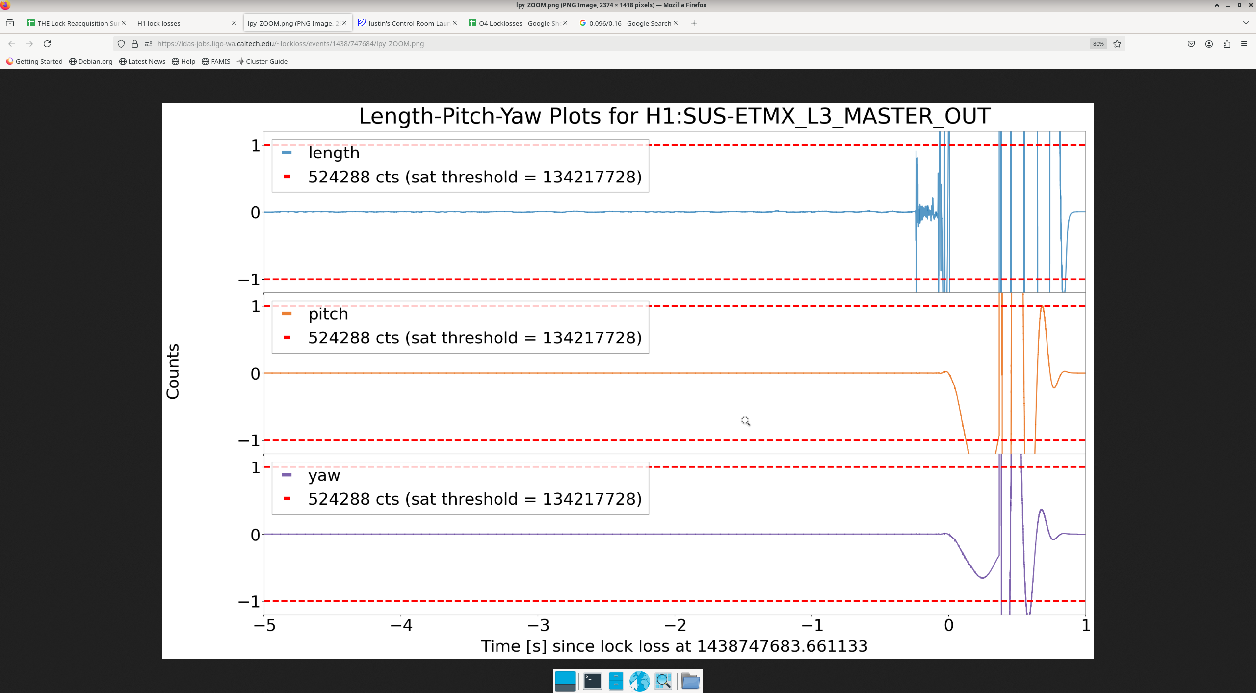Viewport: 1256px width, 693px height.
Task: Reset the 80% zoom level badge
Action: 1098,44
